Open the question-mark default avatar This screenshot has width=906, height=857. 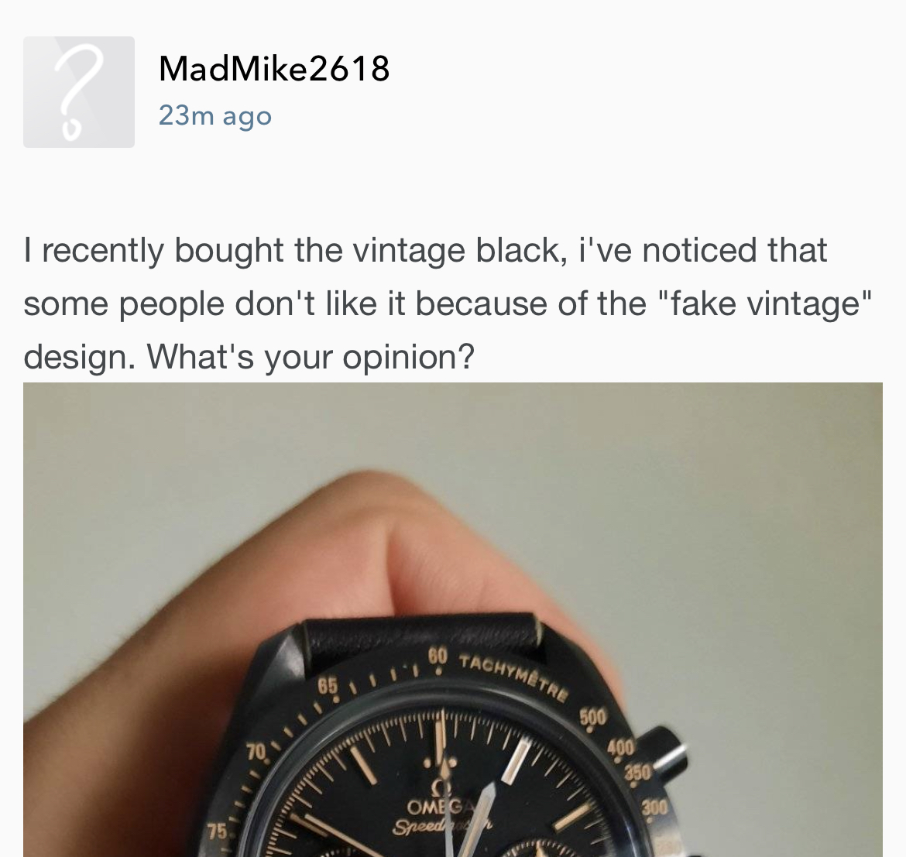point(78,92)
